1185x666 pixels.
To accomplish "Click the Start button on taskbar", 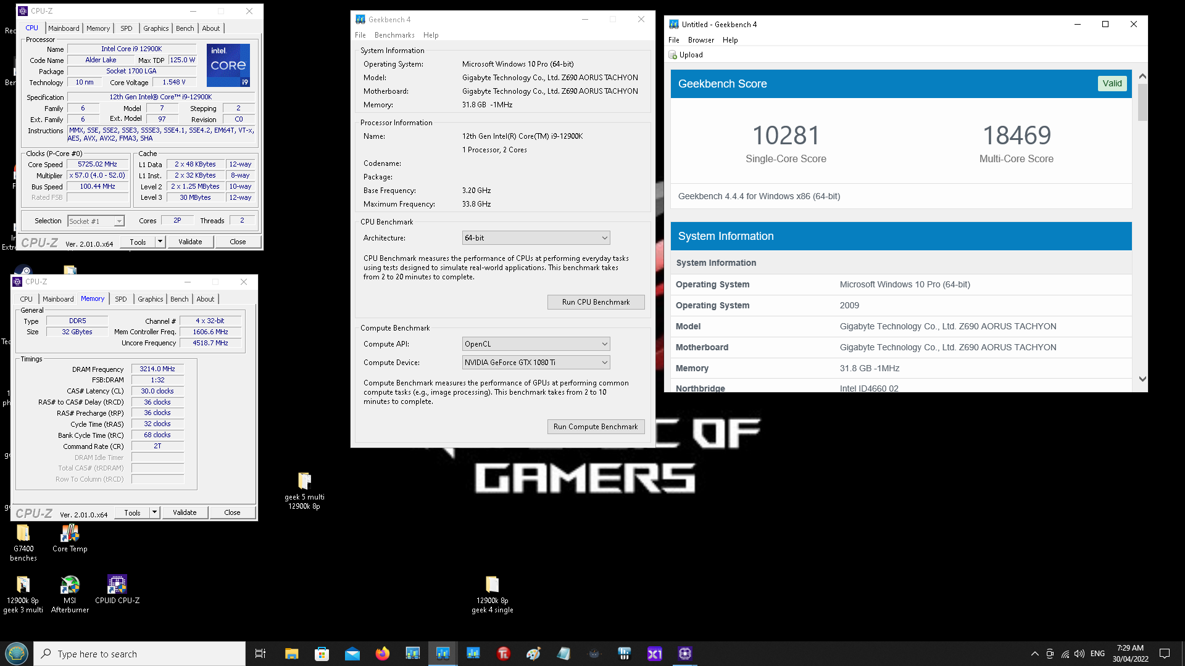I will (x=17, y=654).
